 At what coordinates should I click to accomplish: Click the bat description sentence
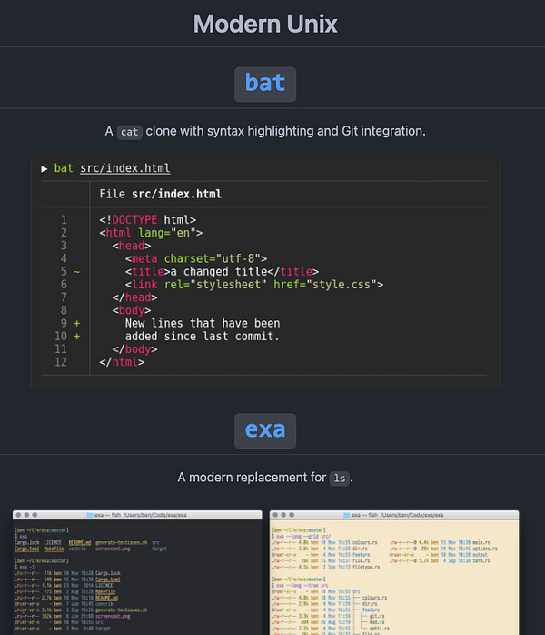[x=265, y=131]
